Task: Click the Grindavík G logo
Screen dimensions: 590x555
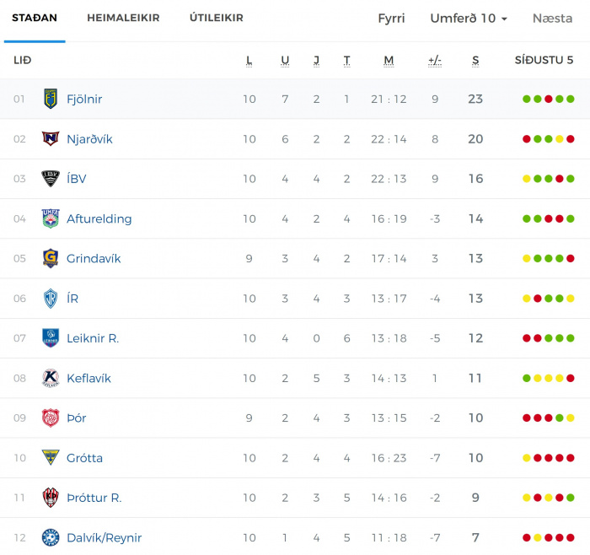Action: click(51, 258)
